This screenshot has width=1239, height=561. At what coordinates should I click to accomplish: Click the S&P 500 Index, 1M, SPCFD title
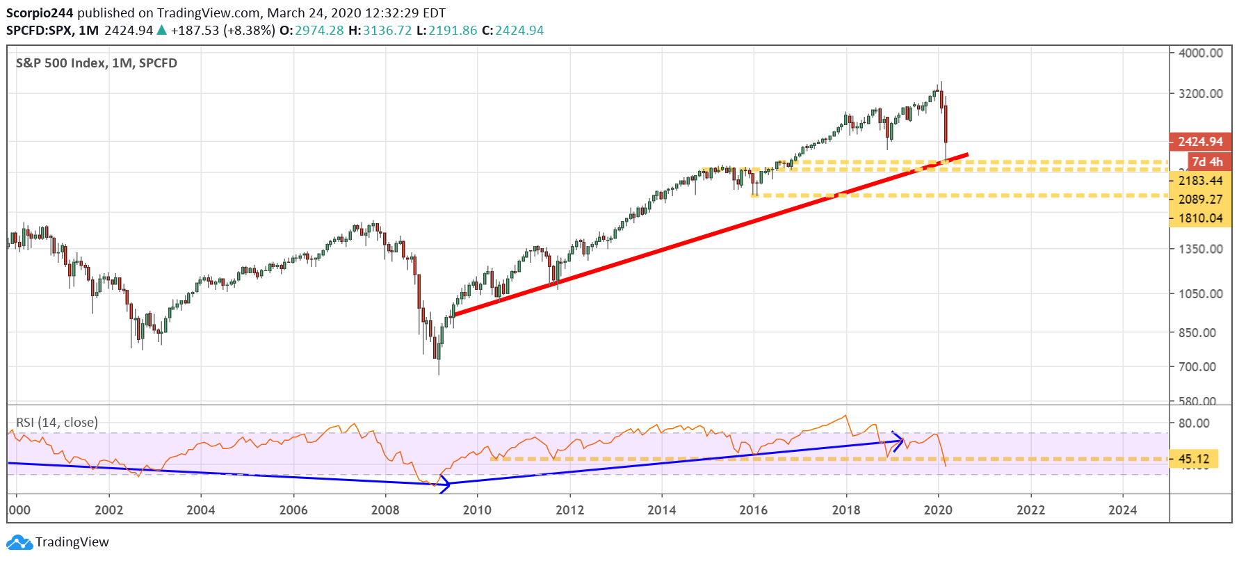pos(97,63)
